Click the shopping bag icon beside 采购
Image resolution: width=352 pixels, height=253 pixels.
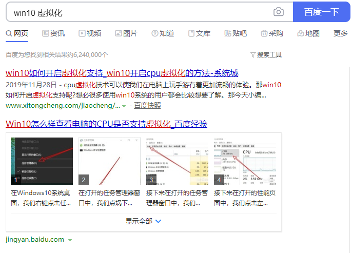click(x=264, y=33)
